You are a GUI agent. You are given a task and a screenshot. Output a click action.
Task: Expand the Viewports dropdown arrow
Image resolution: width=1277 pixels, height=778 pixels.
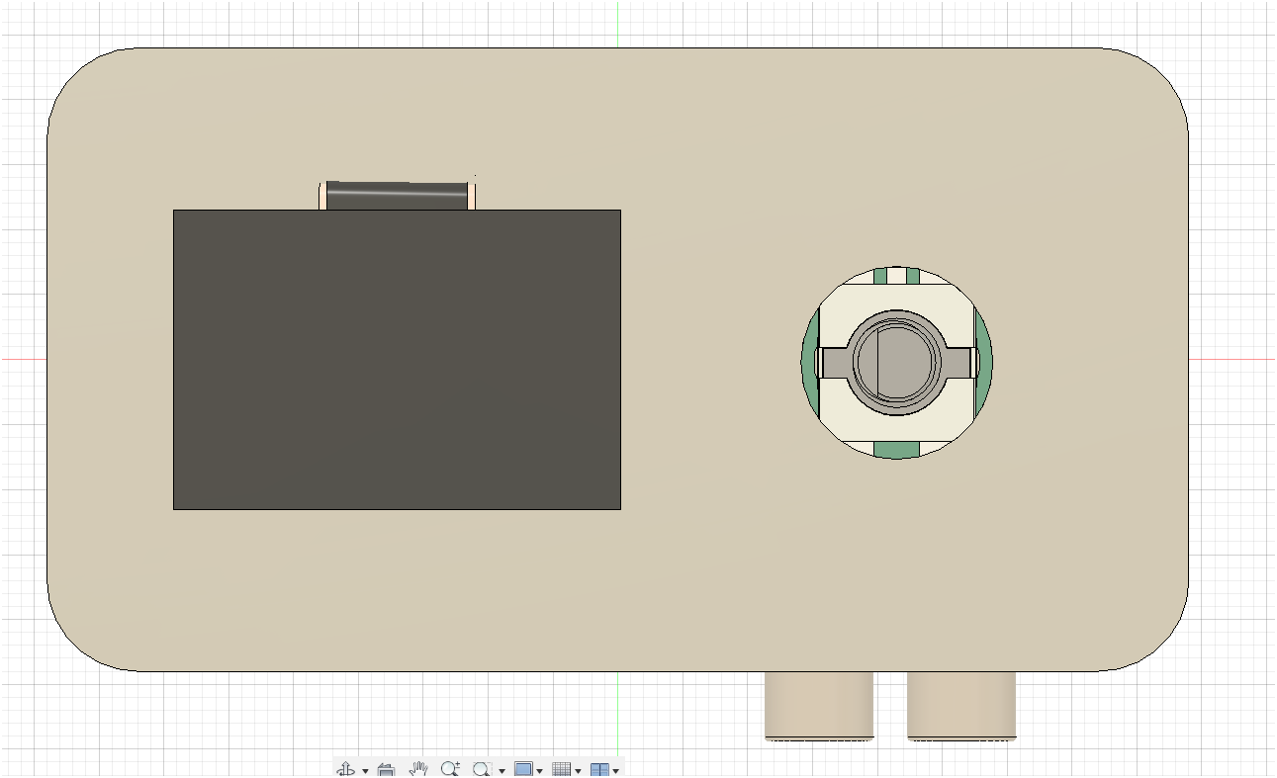click(615, 770)
